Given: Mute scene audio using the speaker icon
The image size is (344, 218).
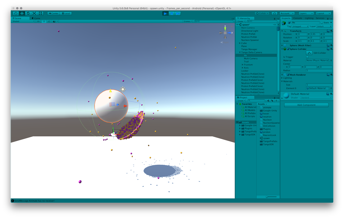Looking at the screenshot, I should pyautogui.click(x=49, y=21).
